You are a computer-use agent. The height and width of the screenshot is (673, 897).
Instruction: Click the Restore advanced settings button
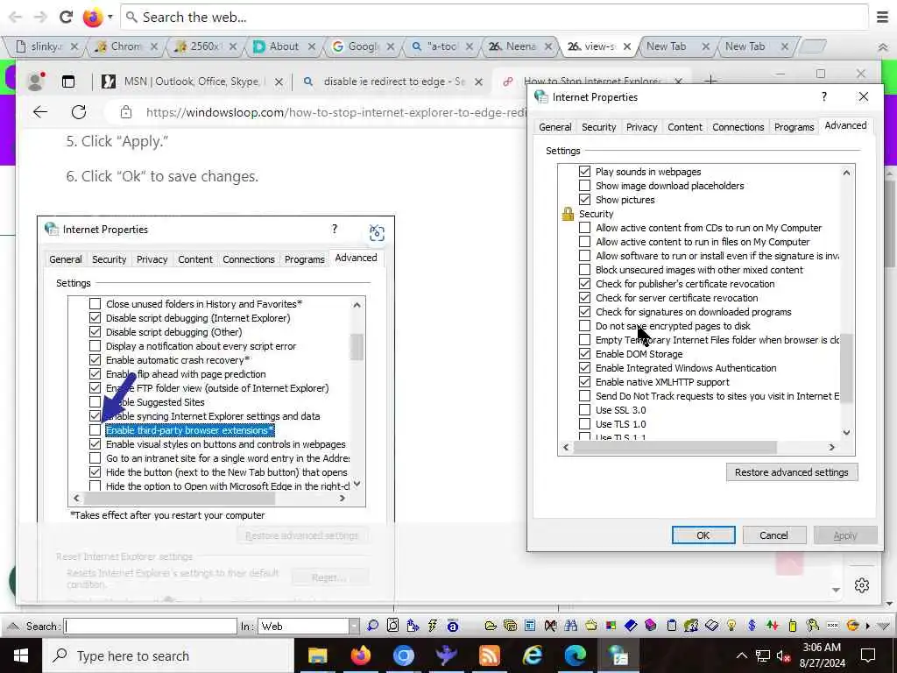[791, 472]
